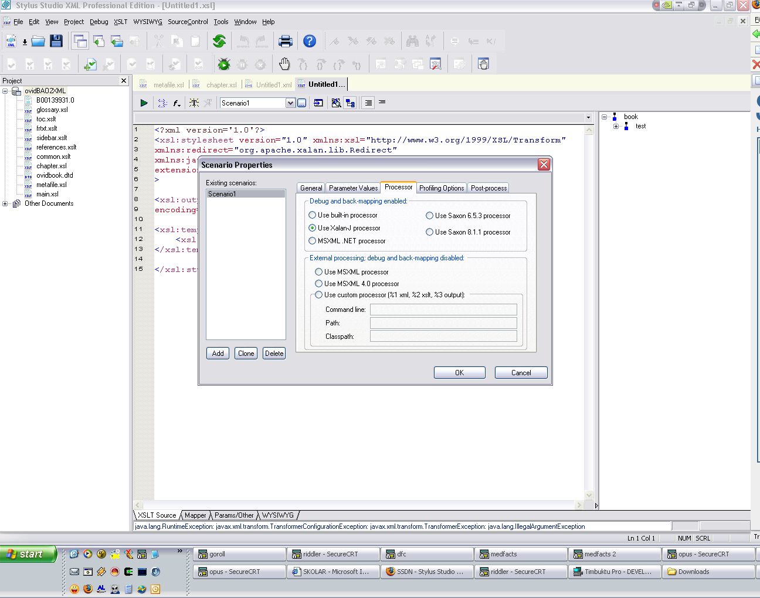Start debugging with the green bug icon
760x598 pixels.
click(223, 64)
